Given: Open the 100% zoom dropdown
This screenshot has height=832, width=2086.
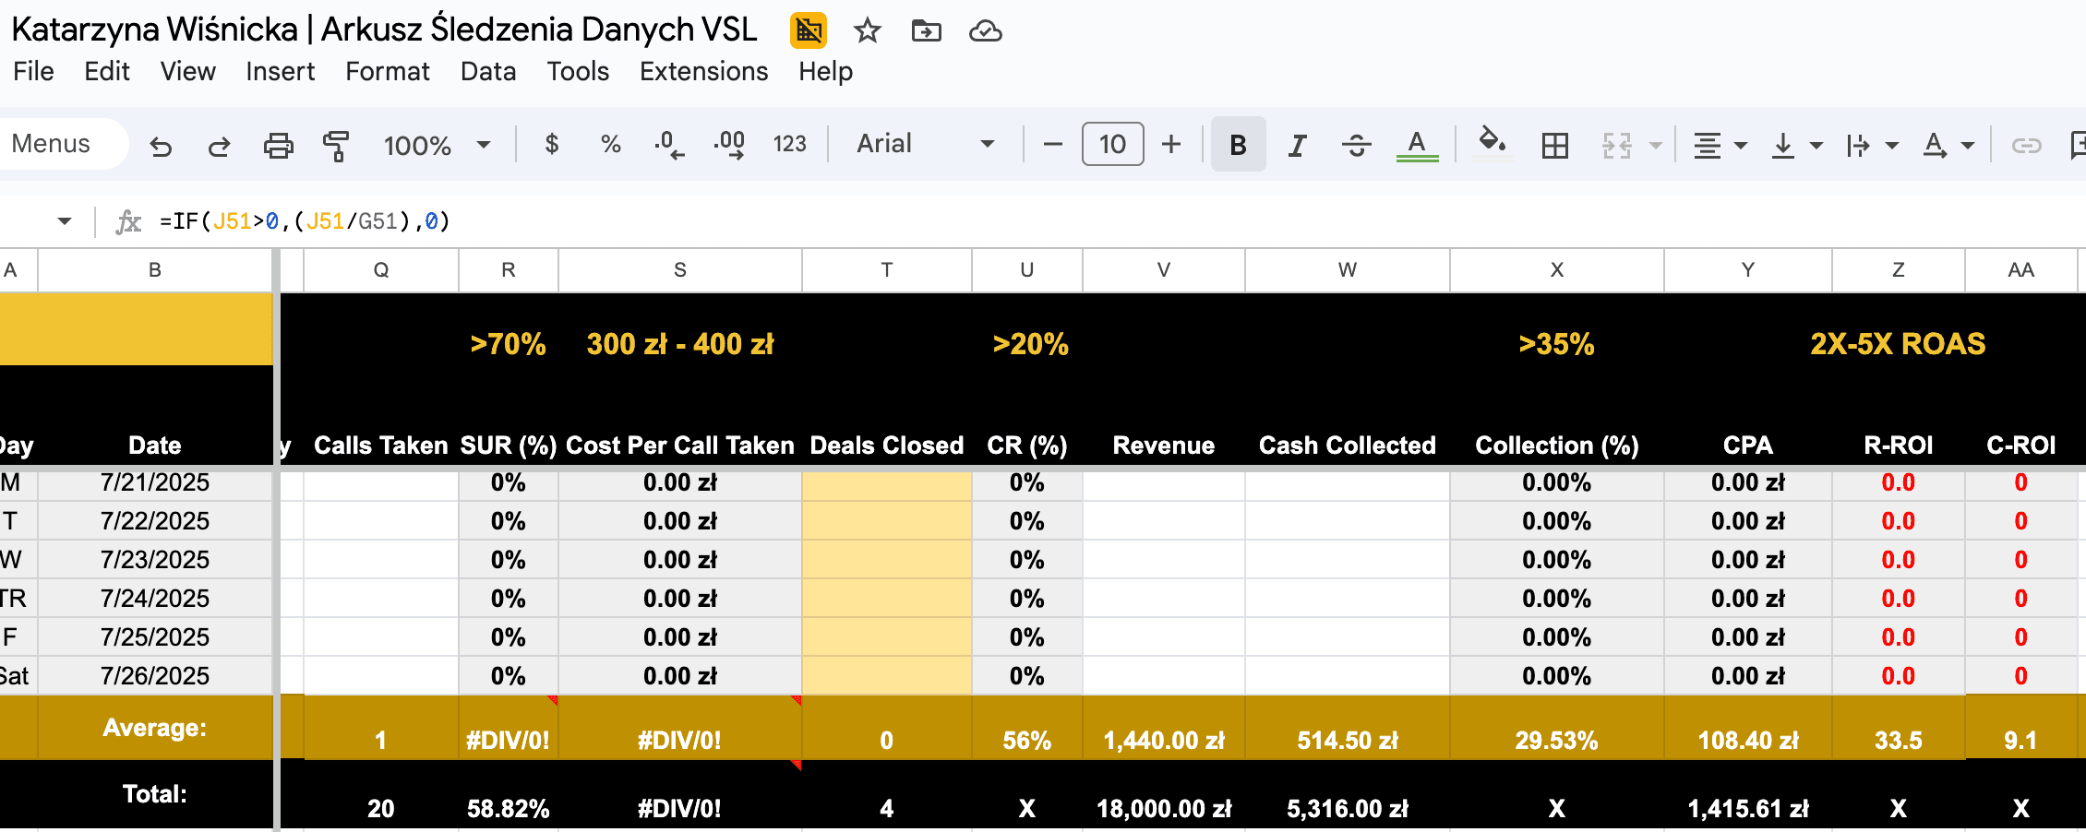Looking at the screenshot, I should click(437, 145).
